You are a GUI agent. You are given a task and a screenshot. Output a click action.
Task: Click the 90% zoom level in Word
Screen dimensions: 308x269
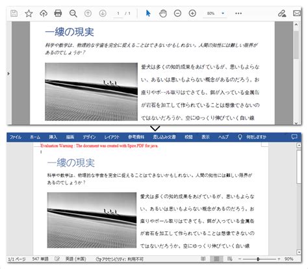tap(289, 259)
